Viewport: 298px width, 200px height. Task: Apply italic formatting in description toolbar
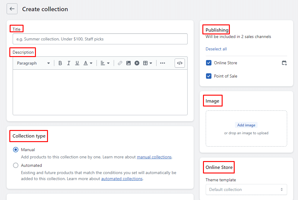[x=69, y=63]
